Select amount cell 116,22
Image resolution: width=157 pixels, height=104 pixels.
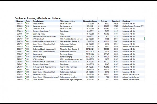(x=106, y=62)
